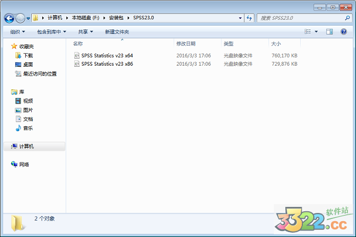Navigate to 本地磁盘 (F:) in address path
The image size is (356, 237).
tap(85, 18)
